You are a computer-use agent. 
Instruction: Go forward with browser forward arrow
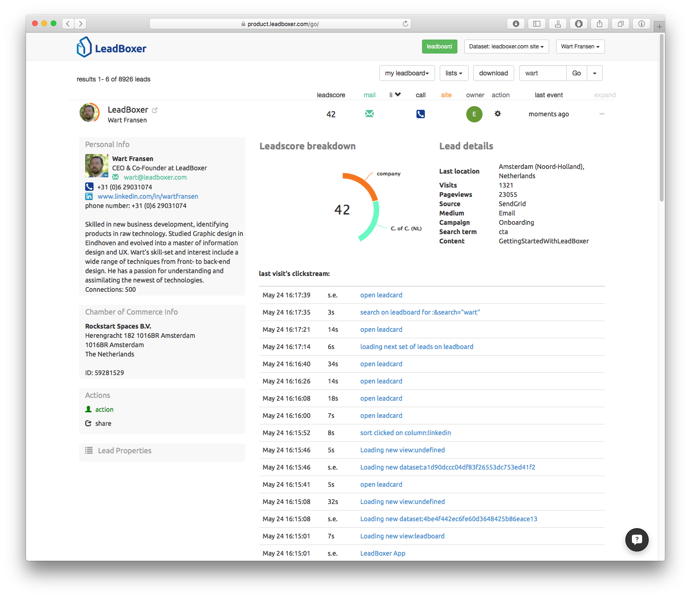81,24
